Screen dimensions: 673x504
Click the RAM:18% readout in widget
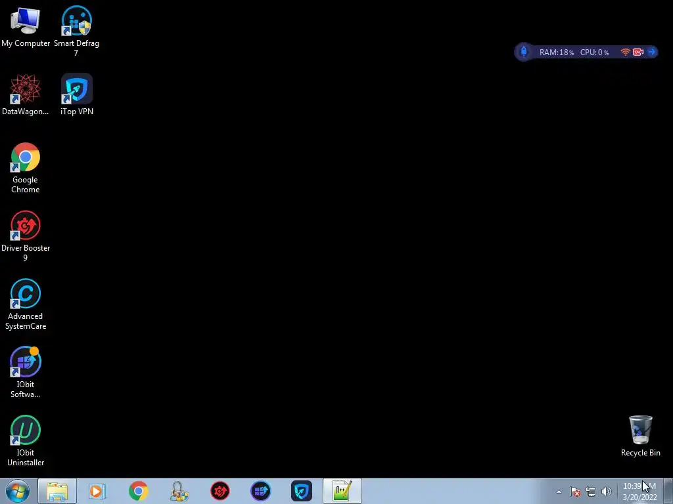[556, 52]
